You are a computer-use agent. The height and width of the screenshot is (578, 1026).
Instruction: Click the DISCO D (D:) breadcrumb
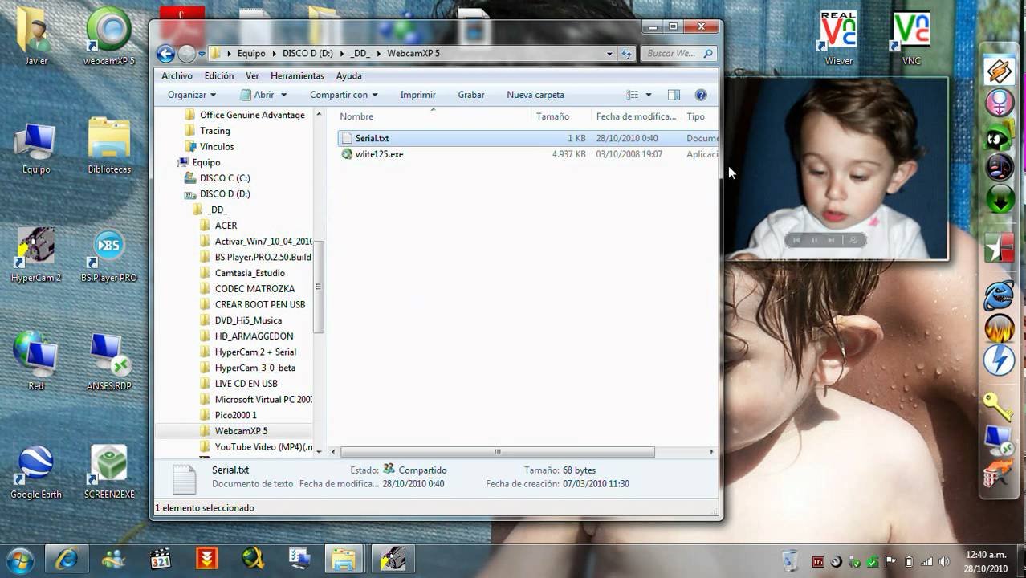pyautogui.click(x=307, y=54)
